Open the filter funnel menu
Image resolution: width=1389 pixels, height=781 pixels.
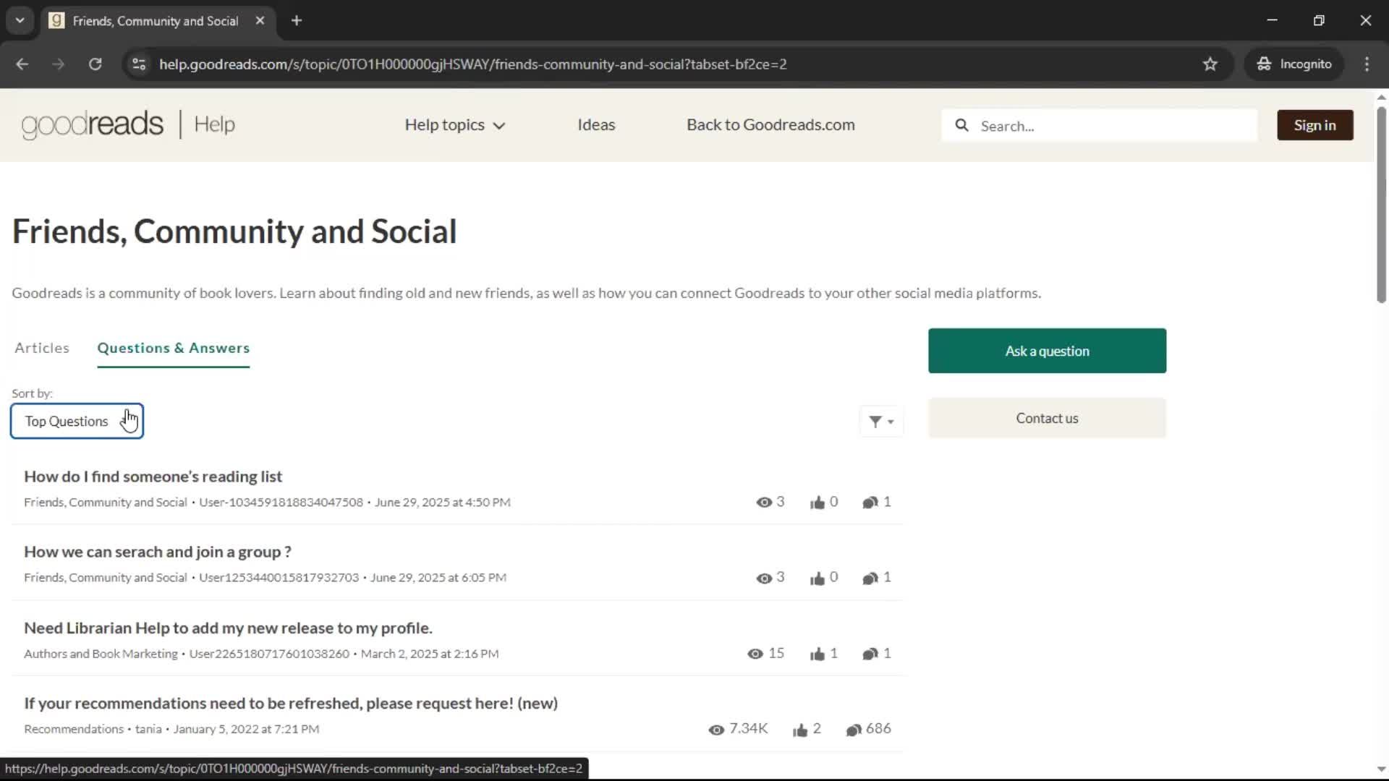click(881, 422)
